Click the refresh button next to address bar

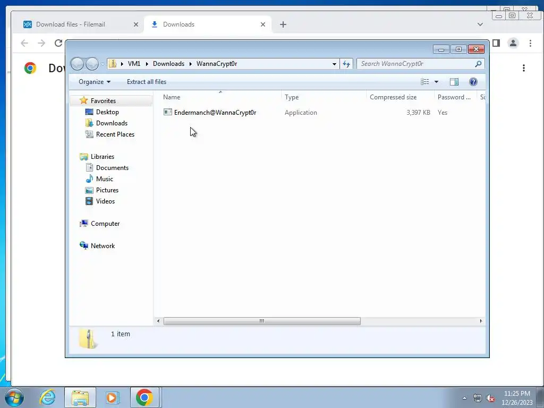pos(346,64)
